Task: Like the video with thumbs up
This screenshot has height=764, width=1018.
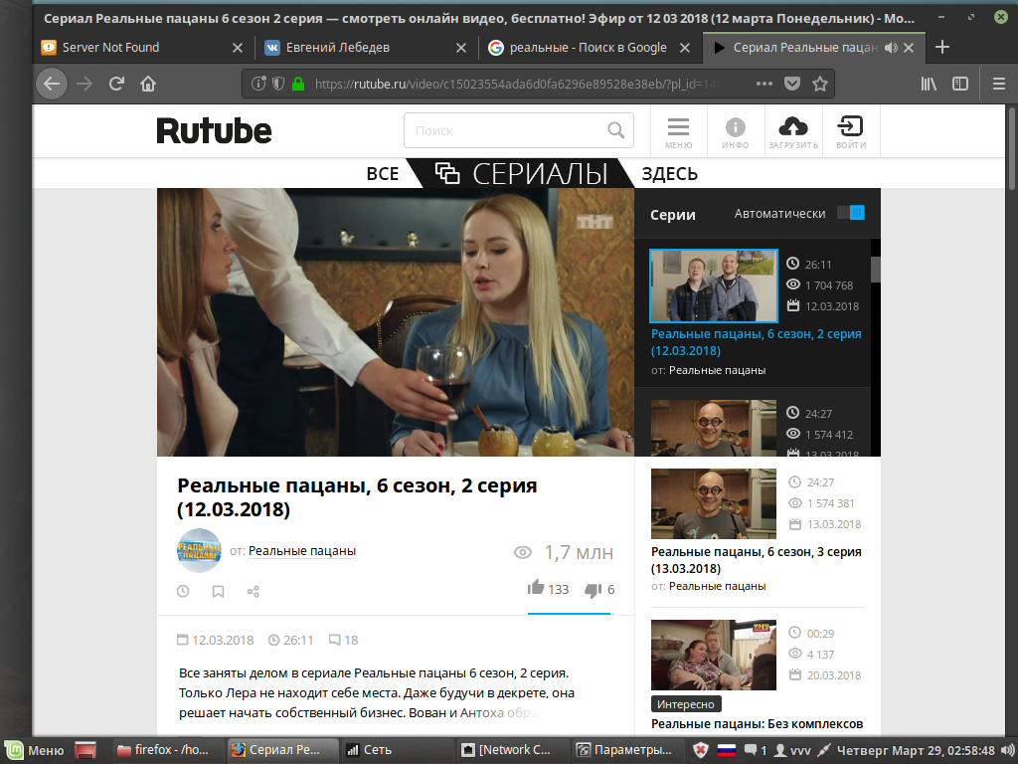Action: coord(548,589)
